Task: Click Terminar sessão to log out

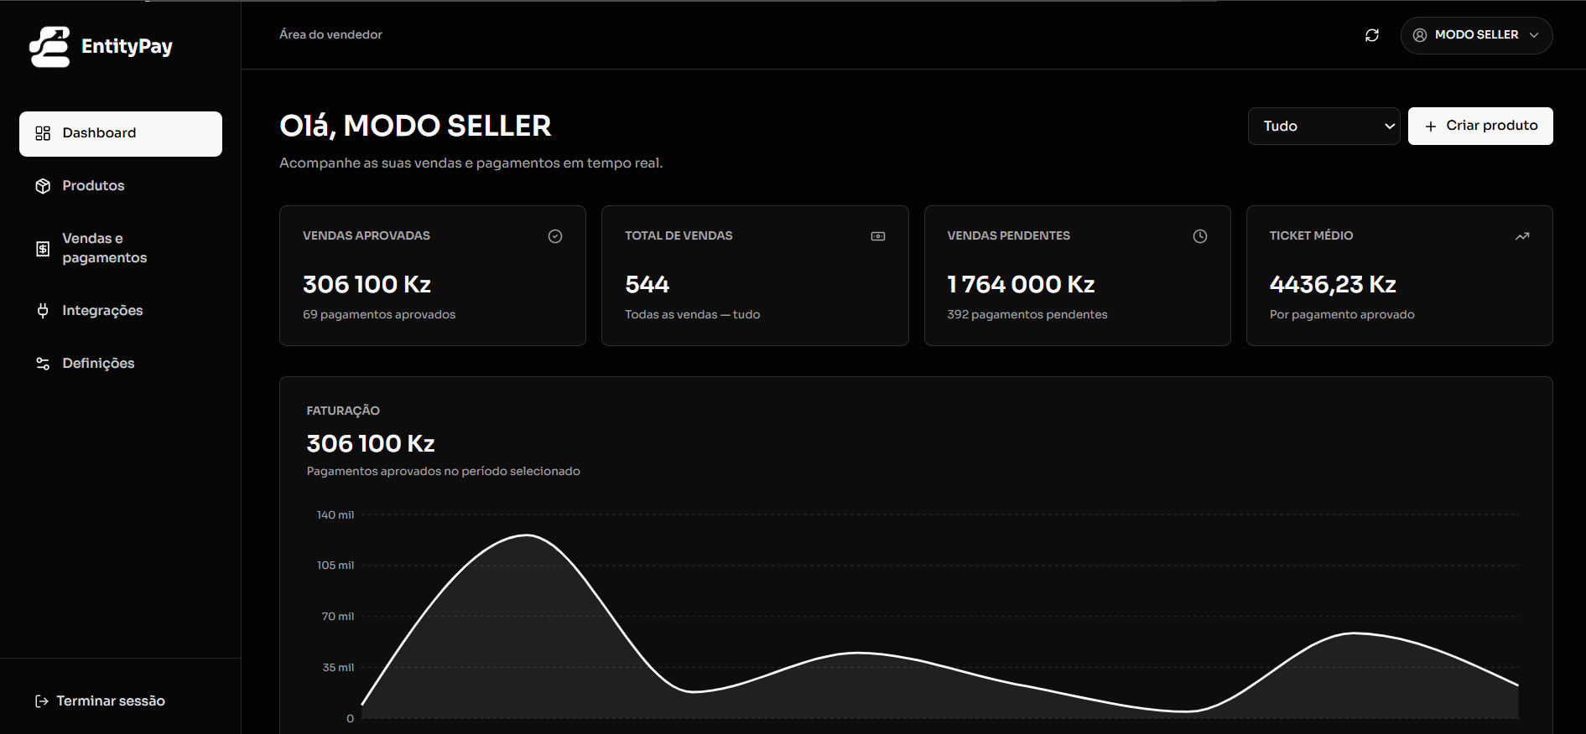Action: coord(101,701)
